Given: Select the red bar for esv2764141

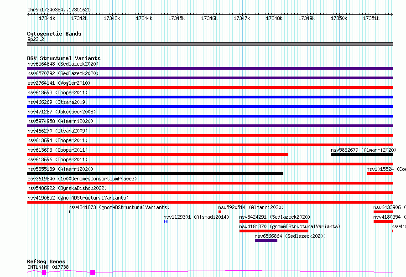Looking at the screenshot, I should pos(210,87).
